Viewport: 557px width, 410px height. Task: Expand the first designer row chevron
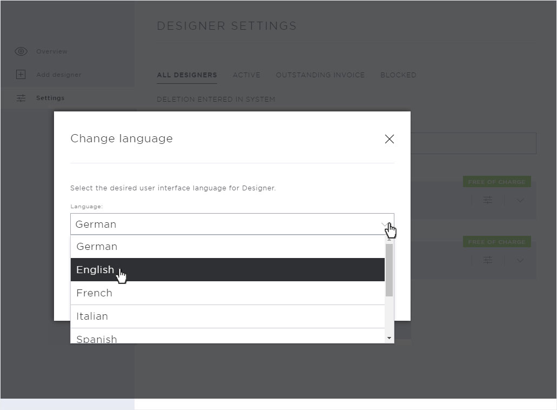[520, 201]
